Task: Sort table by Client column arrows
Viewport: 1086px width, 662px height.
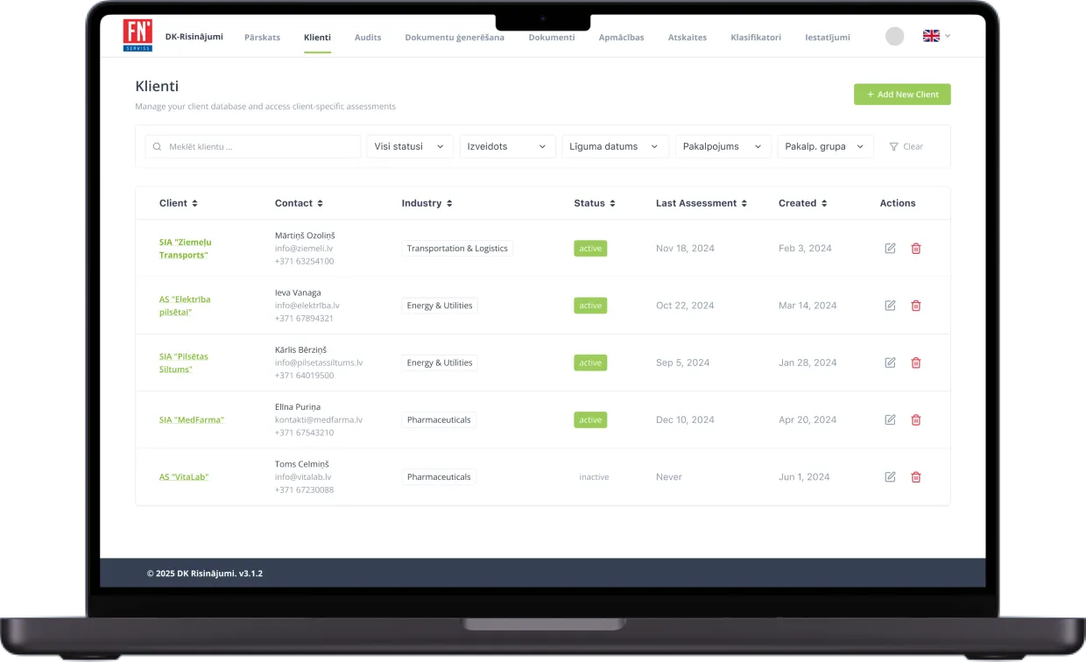Action: pos(194,203)
